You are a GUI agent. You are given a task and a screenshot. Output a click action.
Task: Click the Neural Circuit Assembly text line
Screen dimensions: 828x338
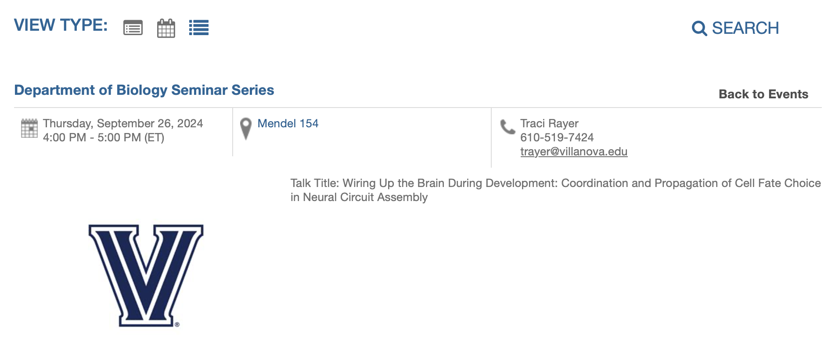(359, 197)
